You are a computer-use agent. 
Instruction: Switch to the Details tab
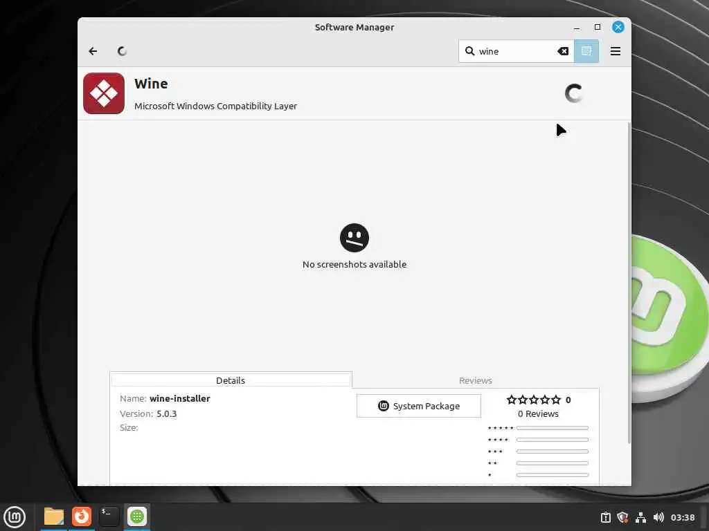[x=231, y=380]
